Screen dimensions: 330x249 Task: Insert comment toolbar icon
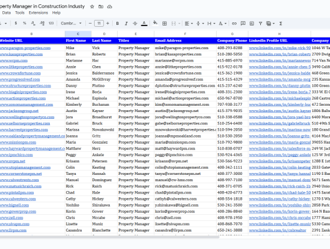point(243,24)
